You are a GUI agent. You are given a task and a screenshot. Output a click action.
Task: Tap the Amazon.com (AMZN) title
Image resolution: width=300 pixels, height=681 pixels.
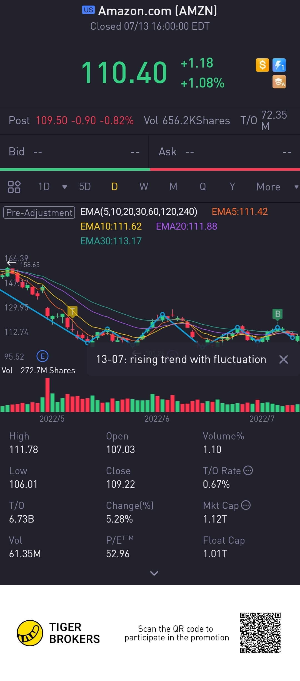point(157,11)
